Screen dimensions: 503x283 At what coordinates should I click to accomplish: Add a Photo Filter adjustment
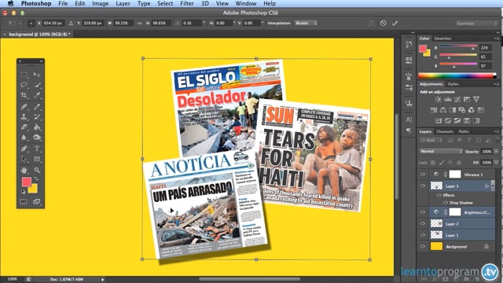pos(461,110)
